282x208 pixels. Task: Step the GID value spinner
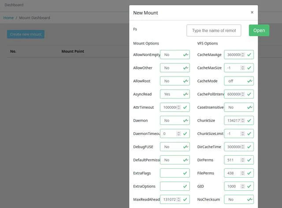pyautogui.click(x=243, y=186)
